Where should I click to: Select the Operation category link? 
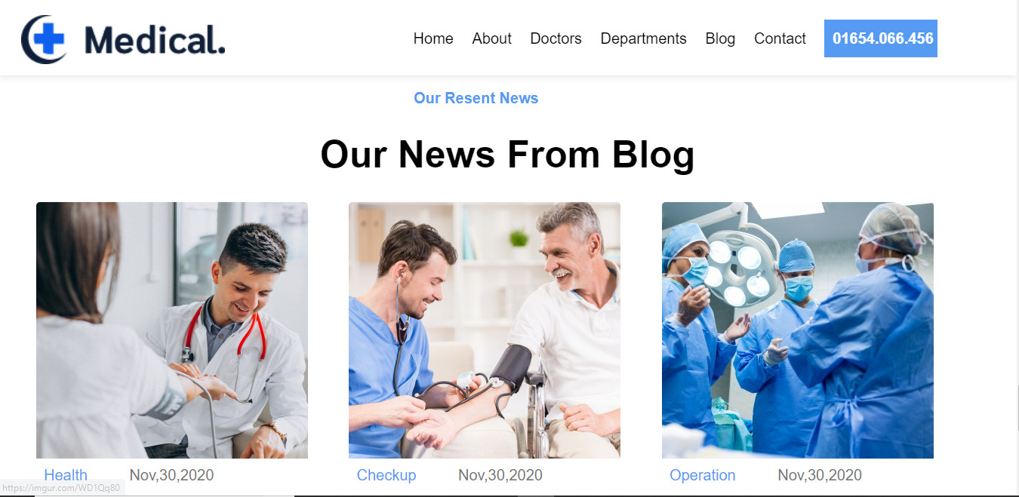702,475
